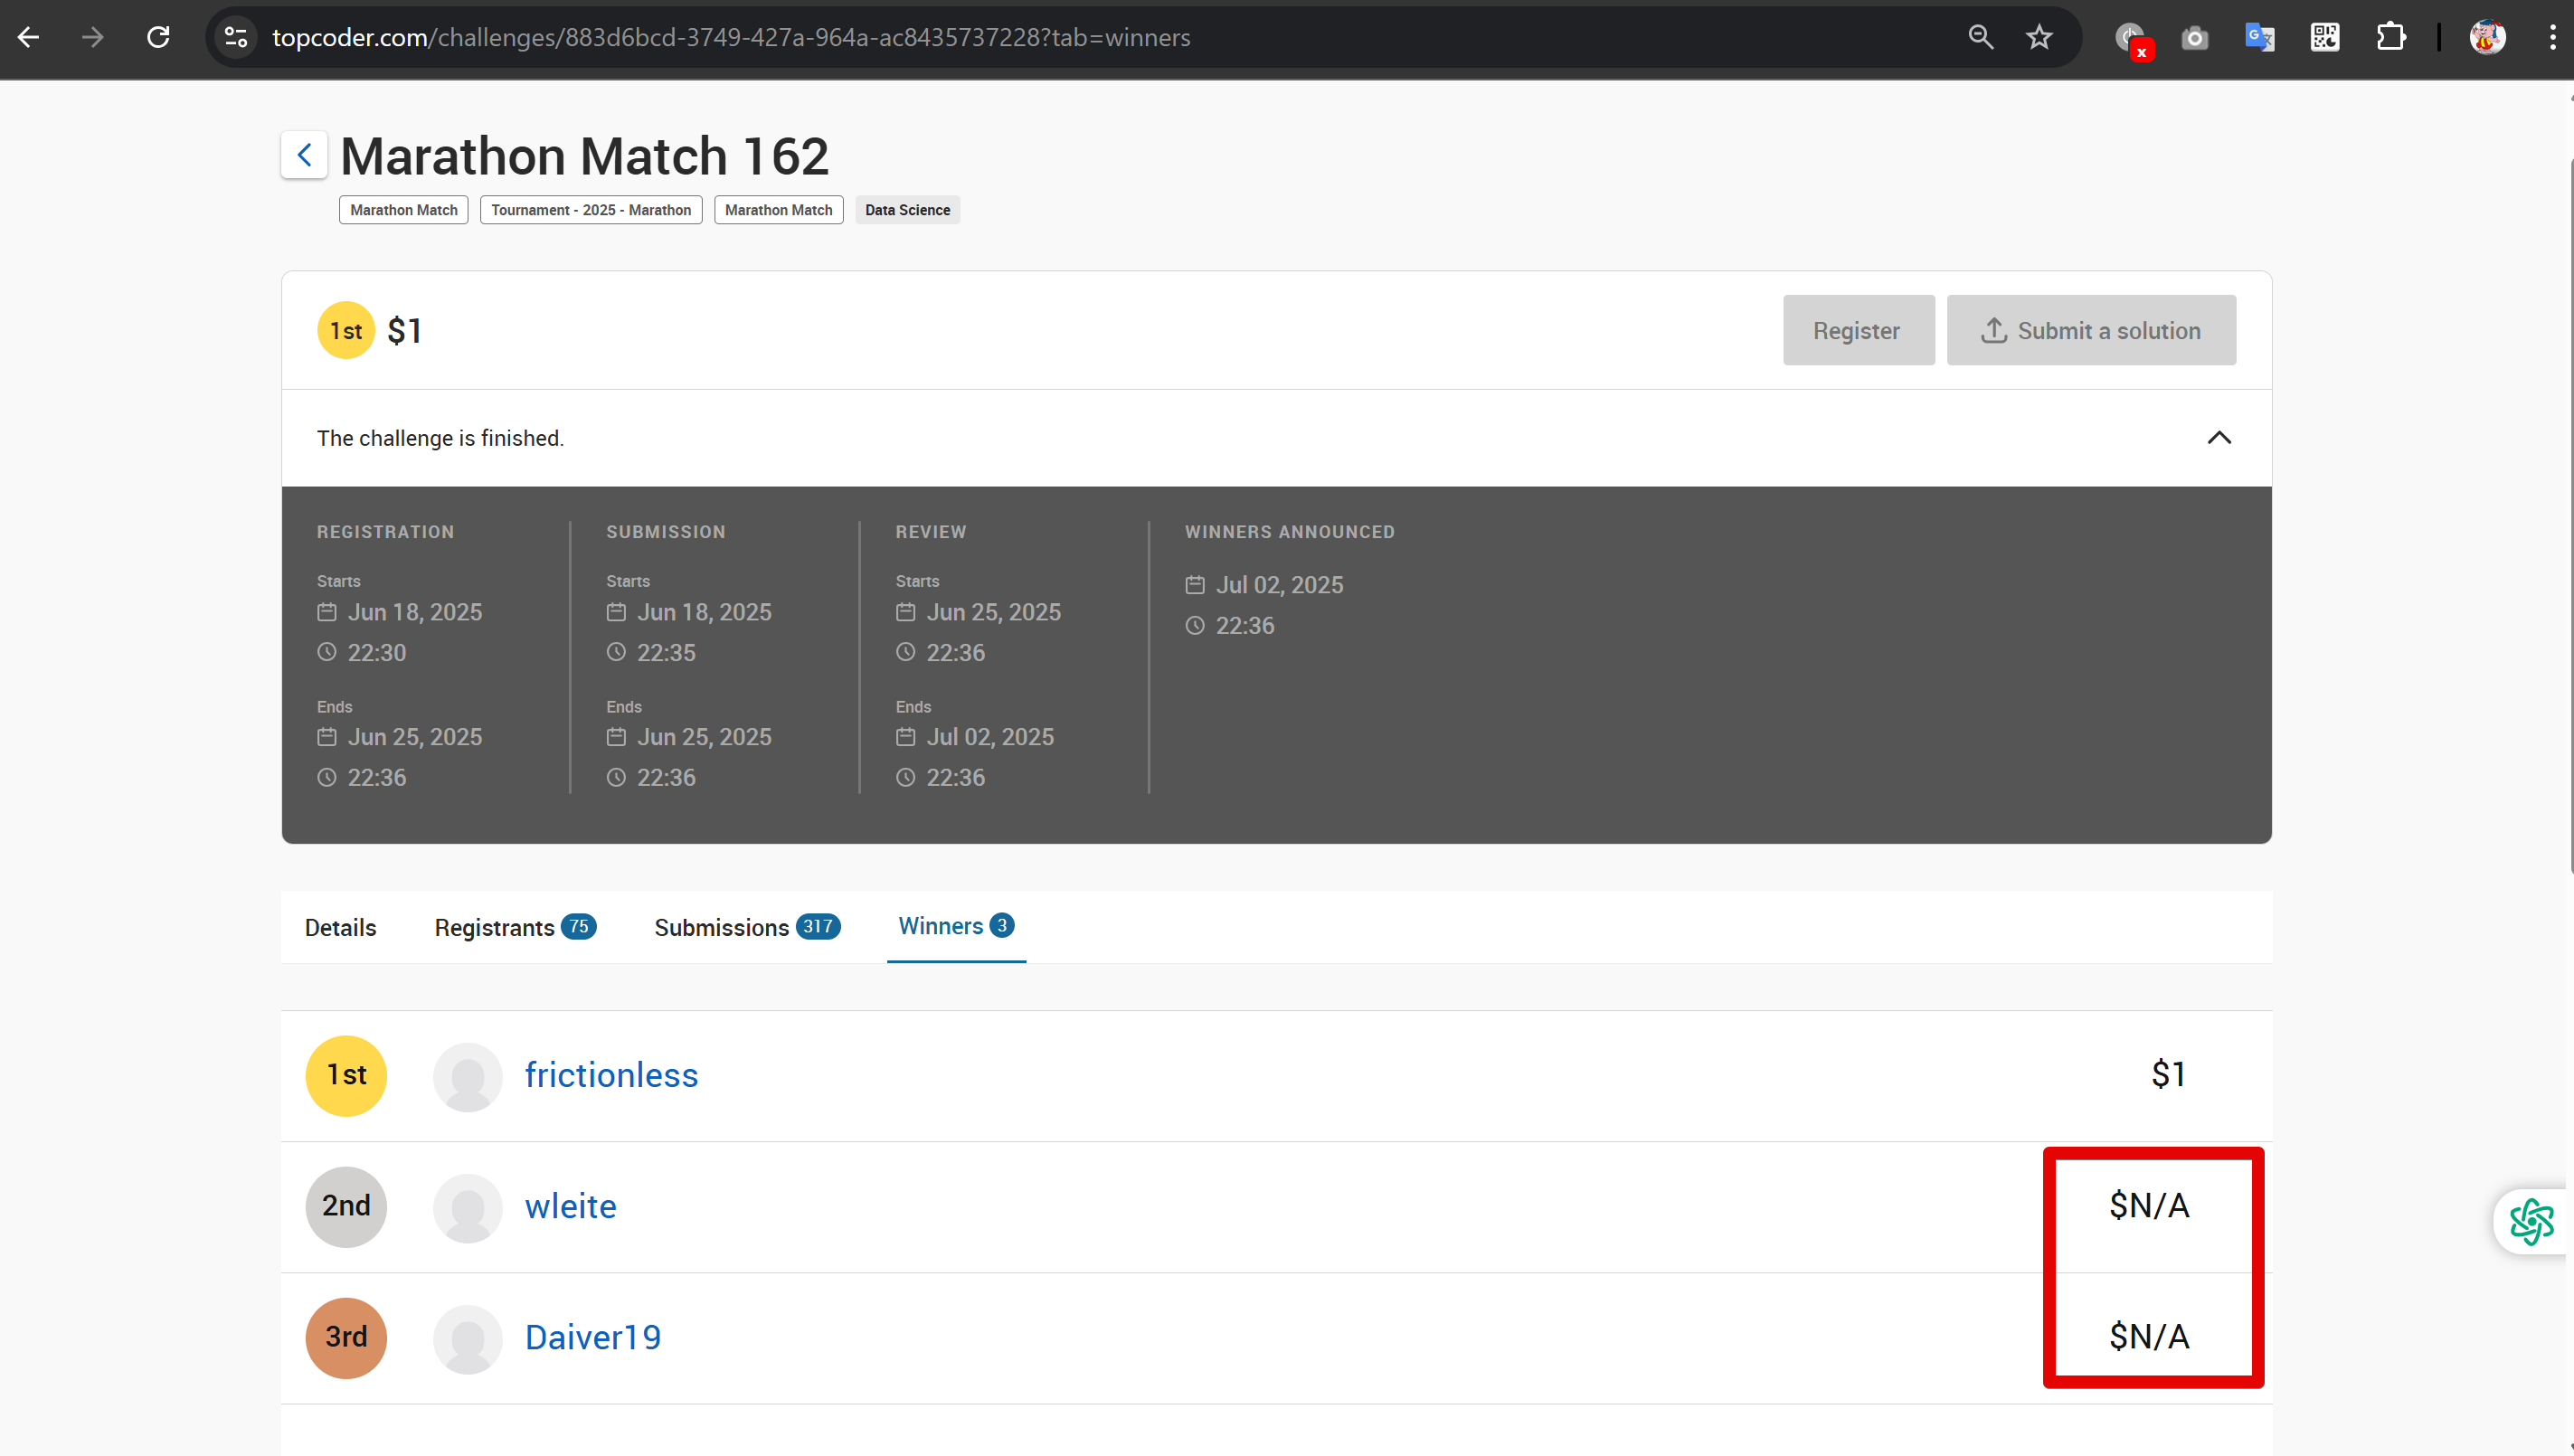This screenshot has height=1456, width=2574.
Task: Open the browser zoom magnifier icon
Action: [x=1980, y=38]
